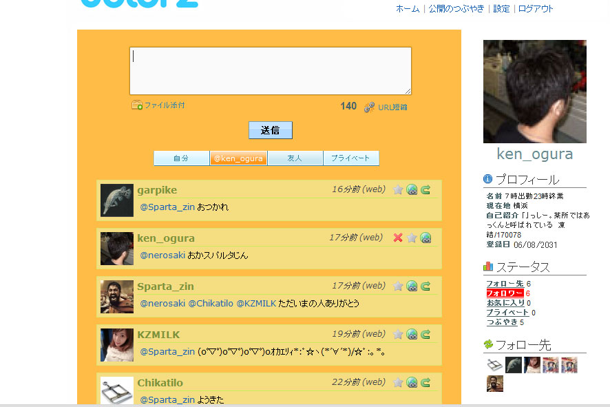
Task: Delete ken_ogura's post with the red X
Action: point(398,238)
